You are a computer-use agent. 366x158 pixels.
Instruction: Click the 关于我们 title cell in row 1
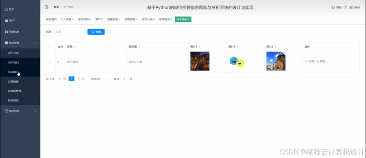point(72,62)
